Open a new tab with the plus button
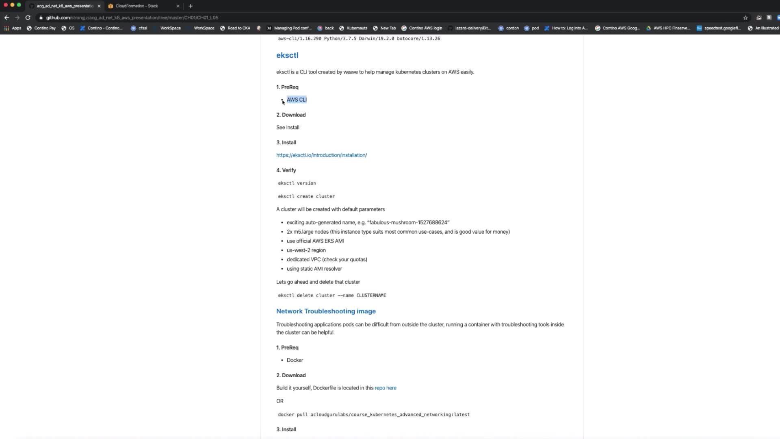Image resolution: width=780 pixels, height=439 pixels. pos(191,6)
